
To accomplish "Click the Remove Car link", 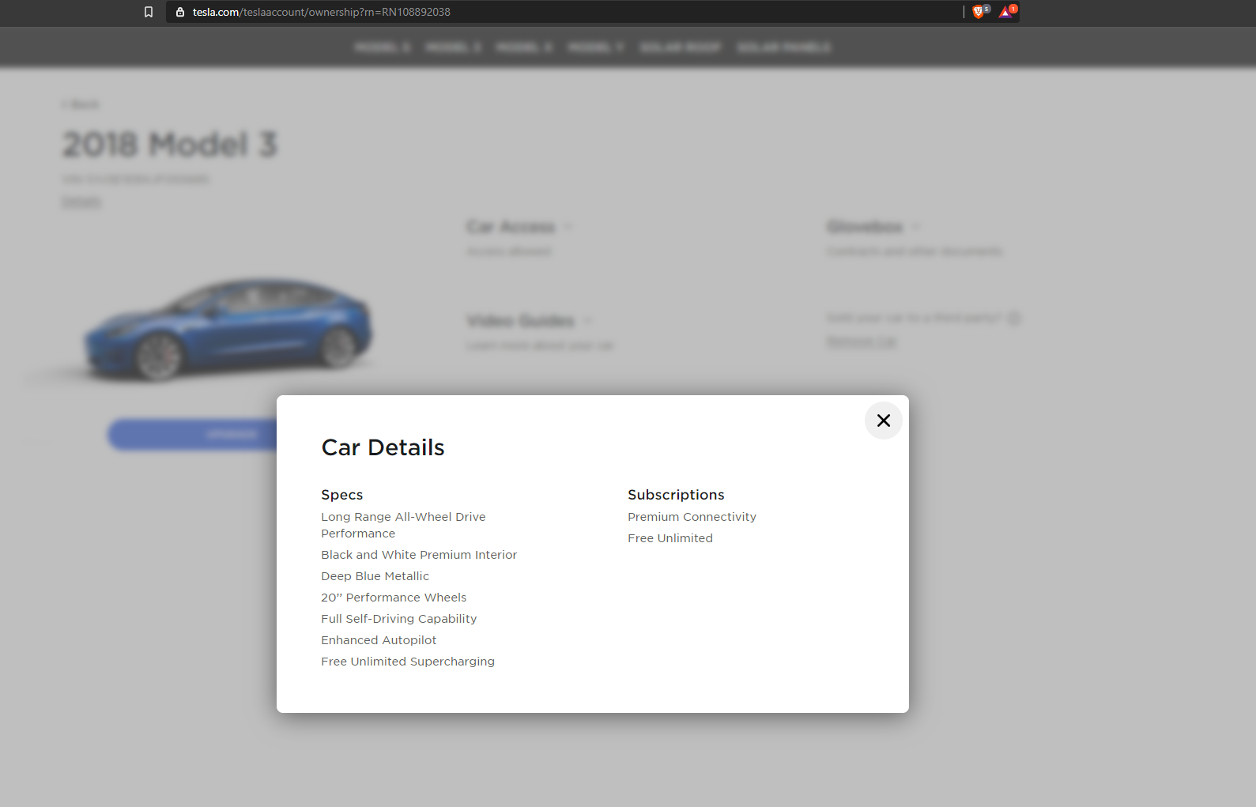I will pos(862,341).
